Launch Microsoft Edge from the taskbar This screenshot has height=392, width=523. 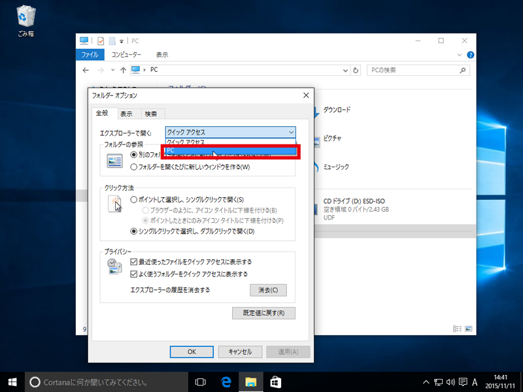[226, 382]
